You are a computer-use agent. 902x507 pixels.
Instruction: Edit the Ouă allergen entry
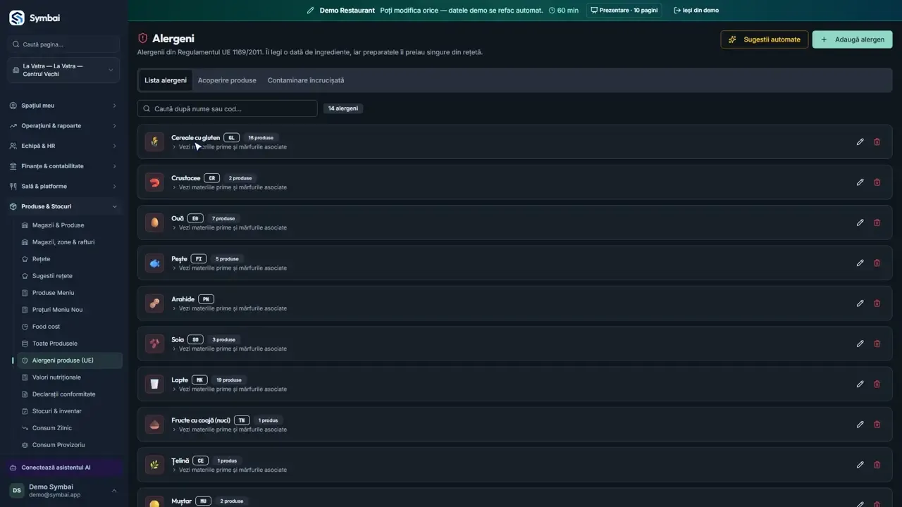pos(860,223)
